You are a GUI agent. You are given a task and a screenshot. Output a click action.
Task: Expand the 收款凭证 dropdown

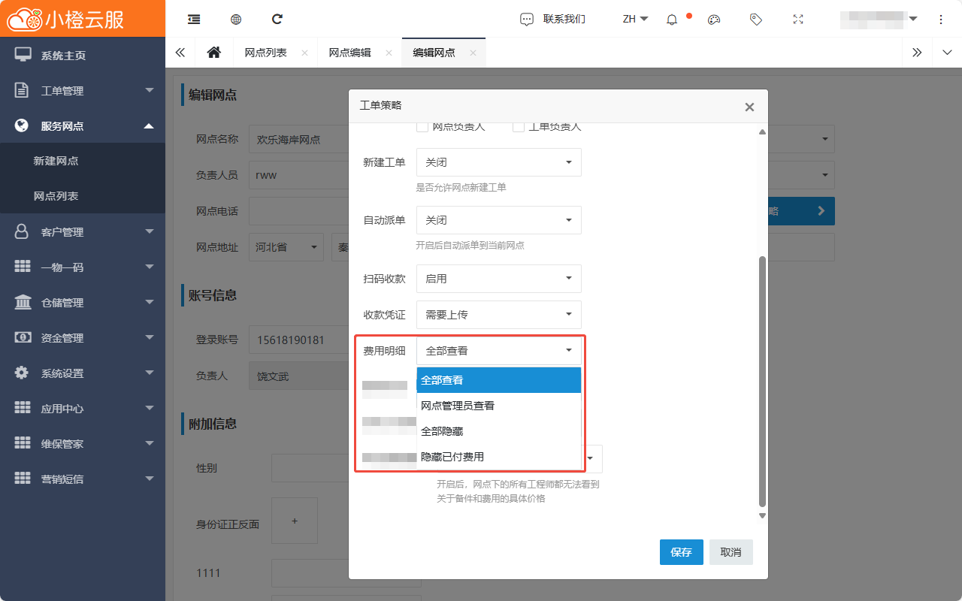pyautogui.click(x=498, y=315)
